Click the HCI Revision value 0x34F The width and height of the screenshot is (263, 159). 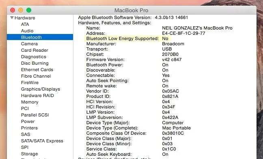pos(168,107)
